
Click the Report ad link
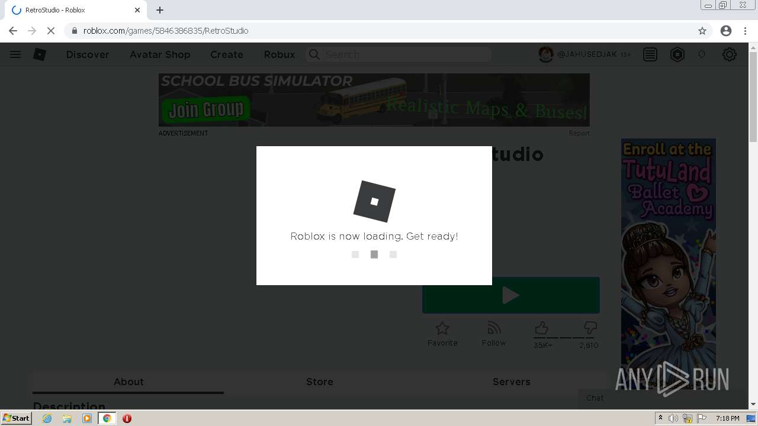(579, 133)
